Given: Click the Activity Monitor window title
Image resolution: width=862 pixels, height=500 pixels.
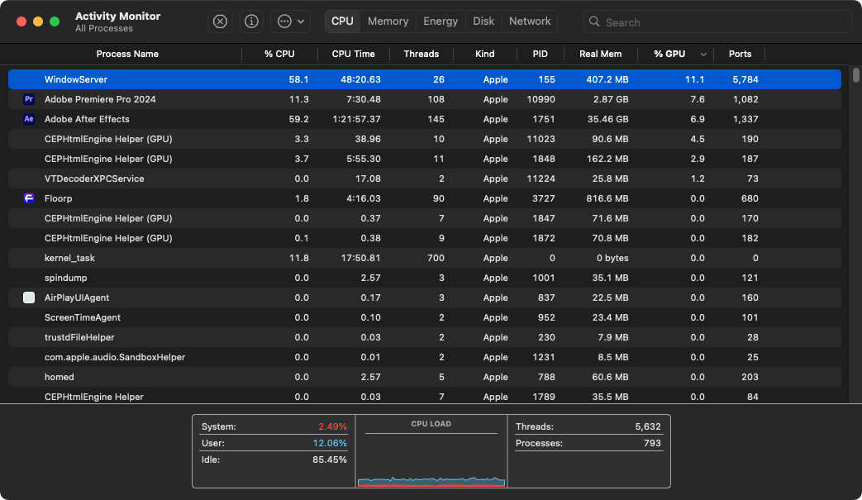Looking at the screenshot, I should point(117,16).
